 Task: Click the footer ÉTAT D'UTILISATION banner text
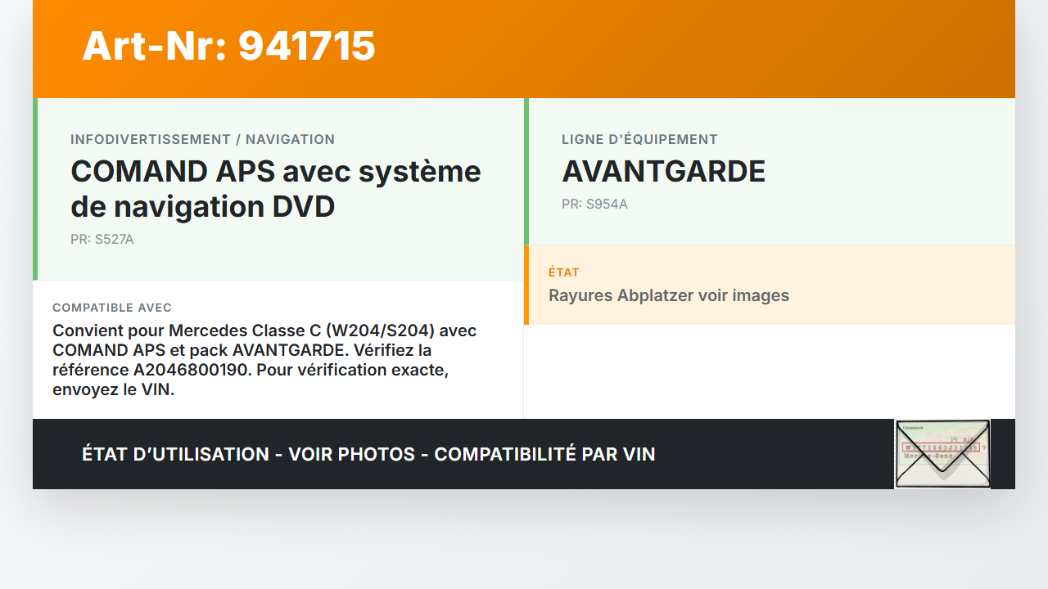tap(368, 454)
